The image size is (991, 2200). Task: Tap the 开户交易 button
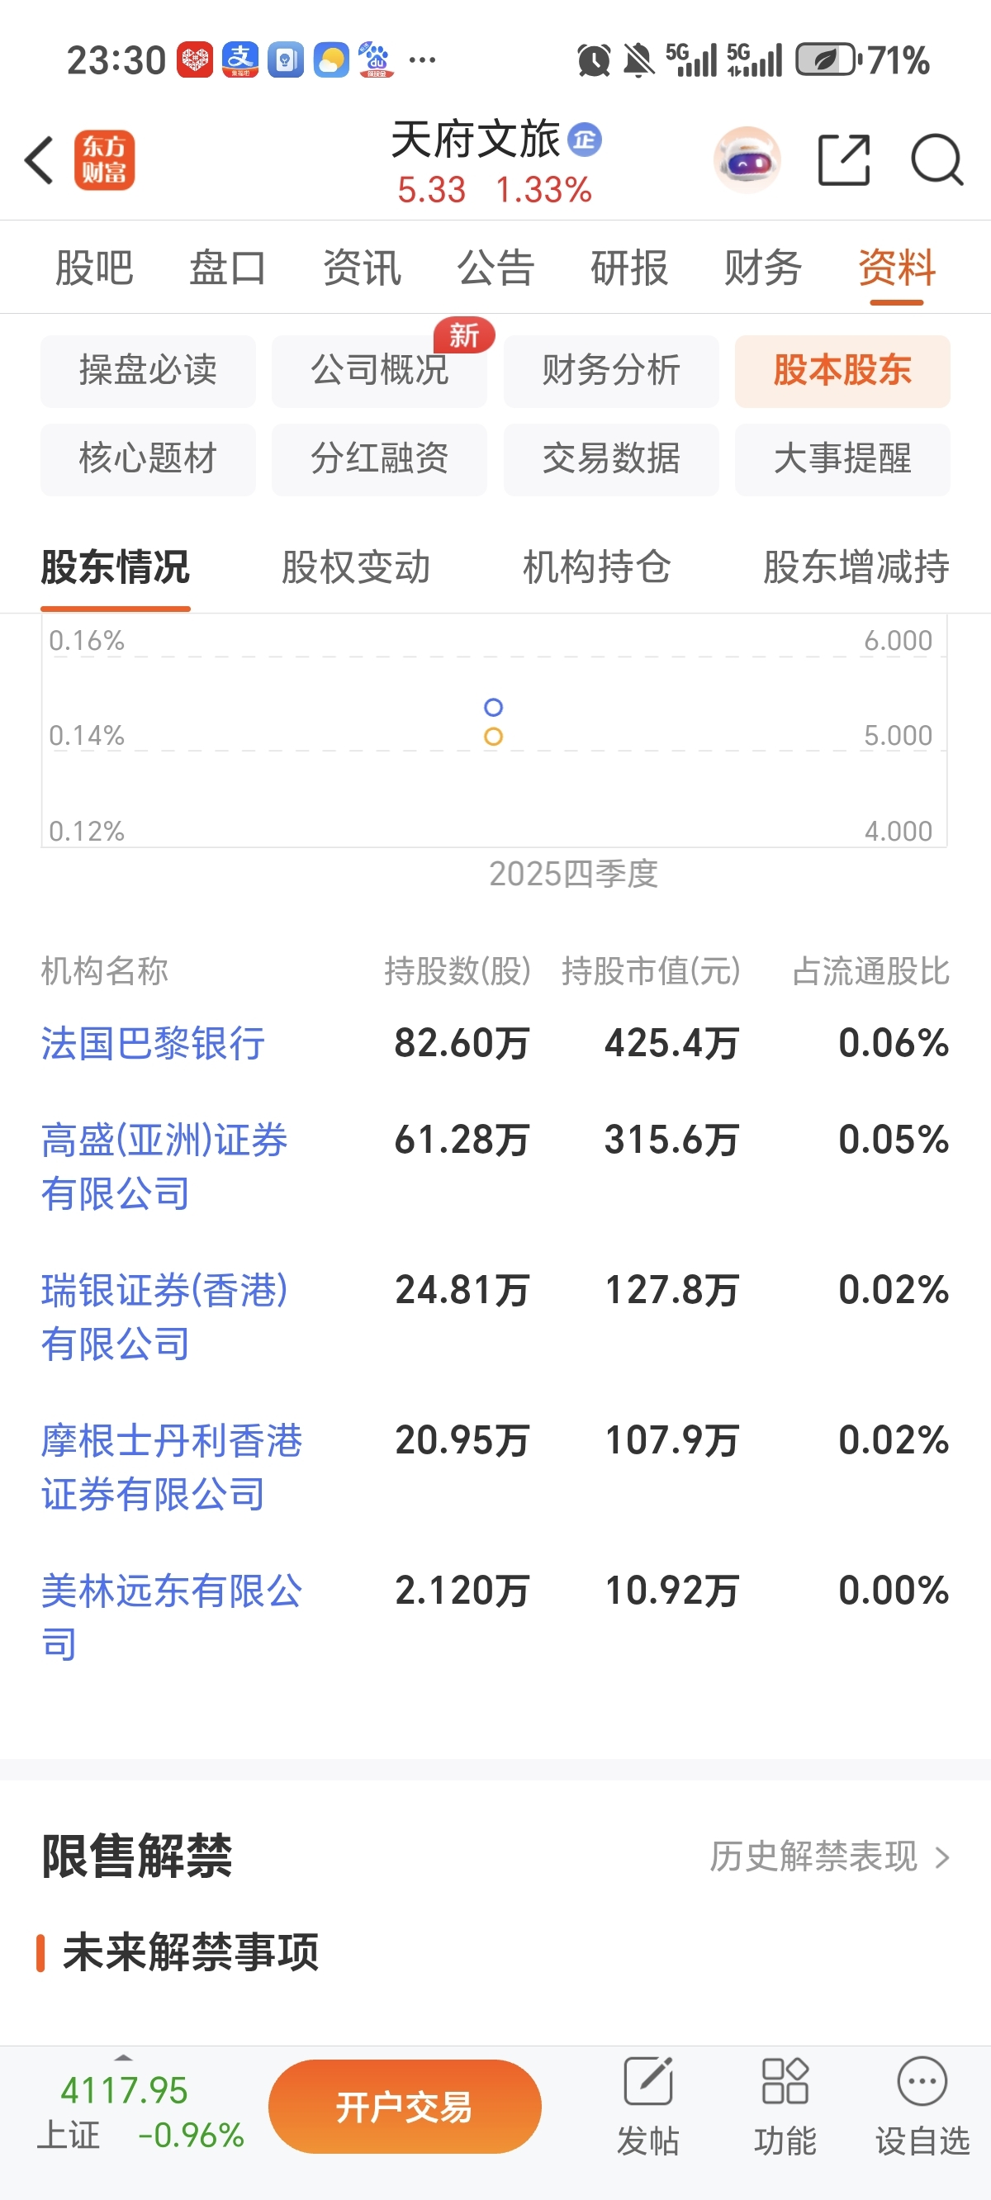(405, 2107)
